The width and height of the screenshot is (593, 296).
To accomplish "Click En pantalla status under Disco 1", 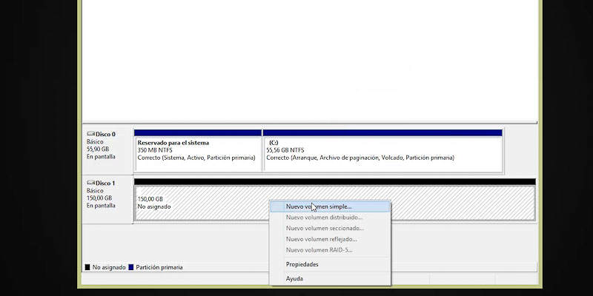I will click(101, 206).
